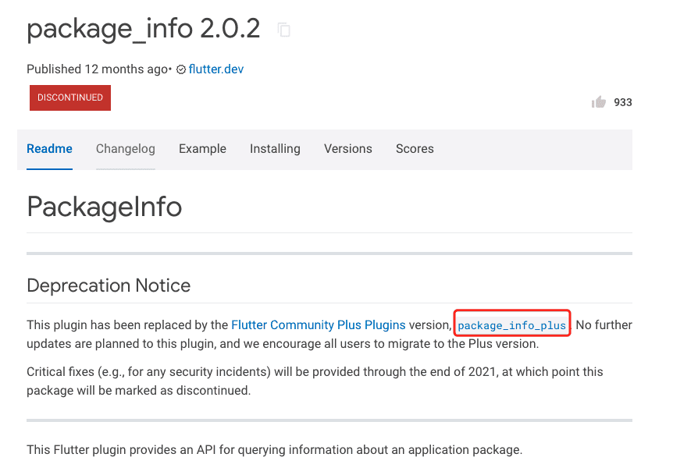Click the Published 12 months ago text

coord(98,69)
